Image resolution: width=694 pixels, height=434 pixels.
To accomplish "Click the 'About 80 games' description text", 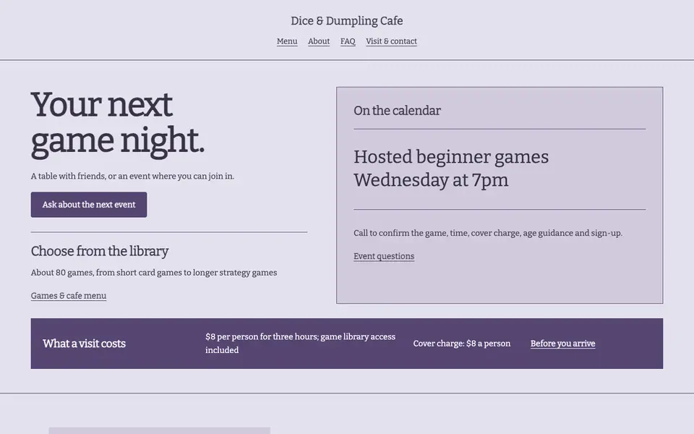I will point(154,273).
